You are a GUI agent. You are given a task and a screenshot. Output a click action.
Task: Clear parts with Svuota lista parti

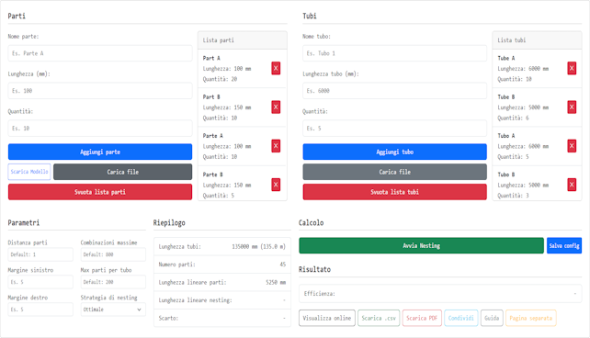[100, 192]
